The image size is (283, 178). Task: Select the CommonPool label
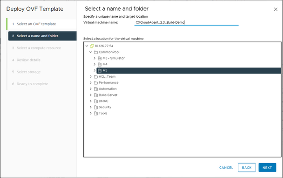coord(109,52)
